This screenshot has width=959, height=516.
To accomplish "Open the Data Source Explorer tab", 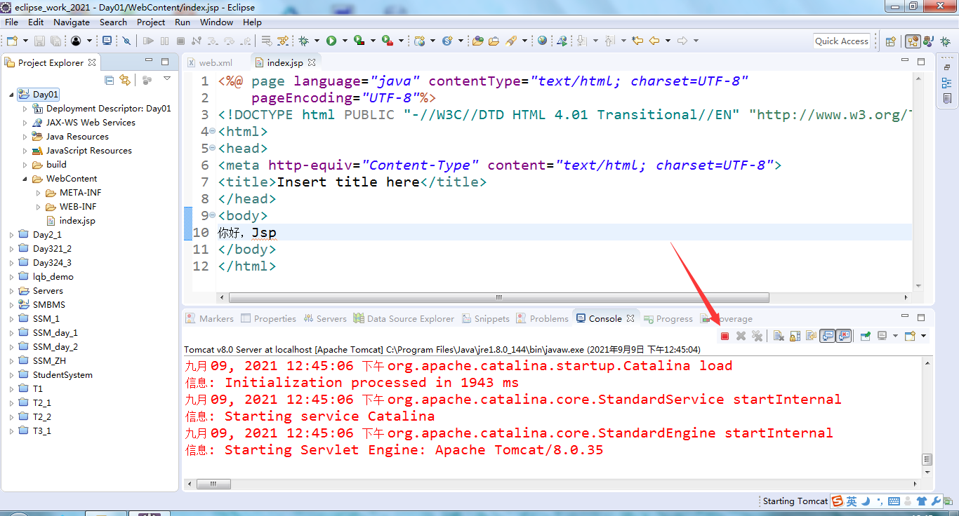I will click(x=404, y=318).
